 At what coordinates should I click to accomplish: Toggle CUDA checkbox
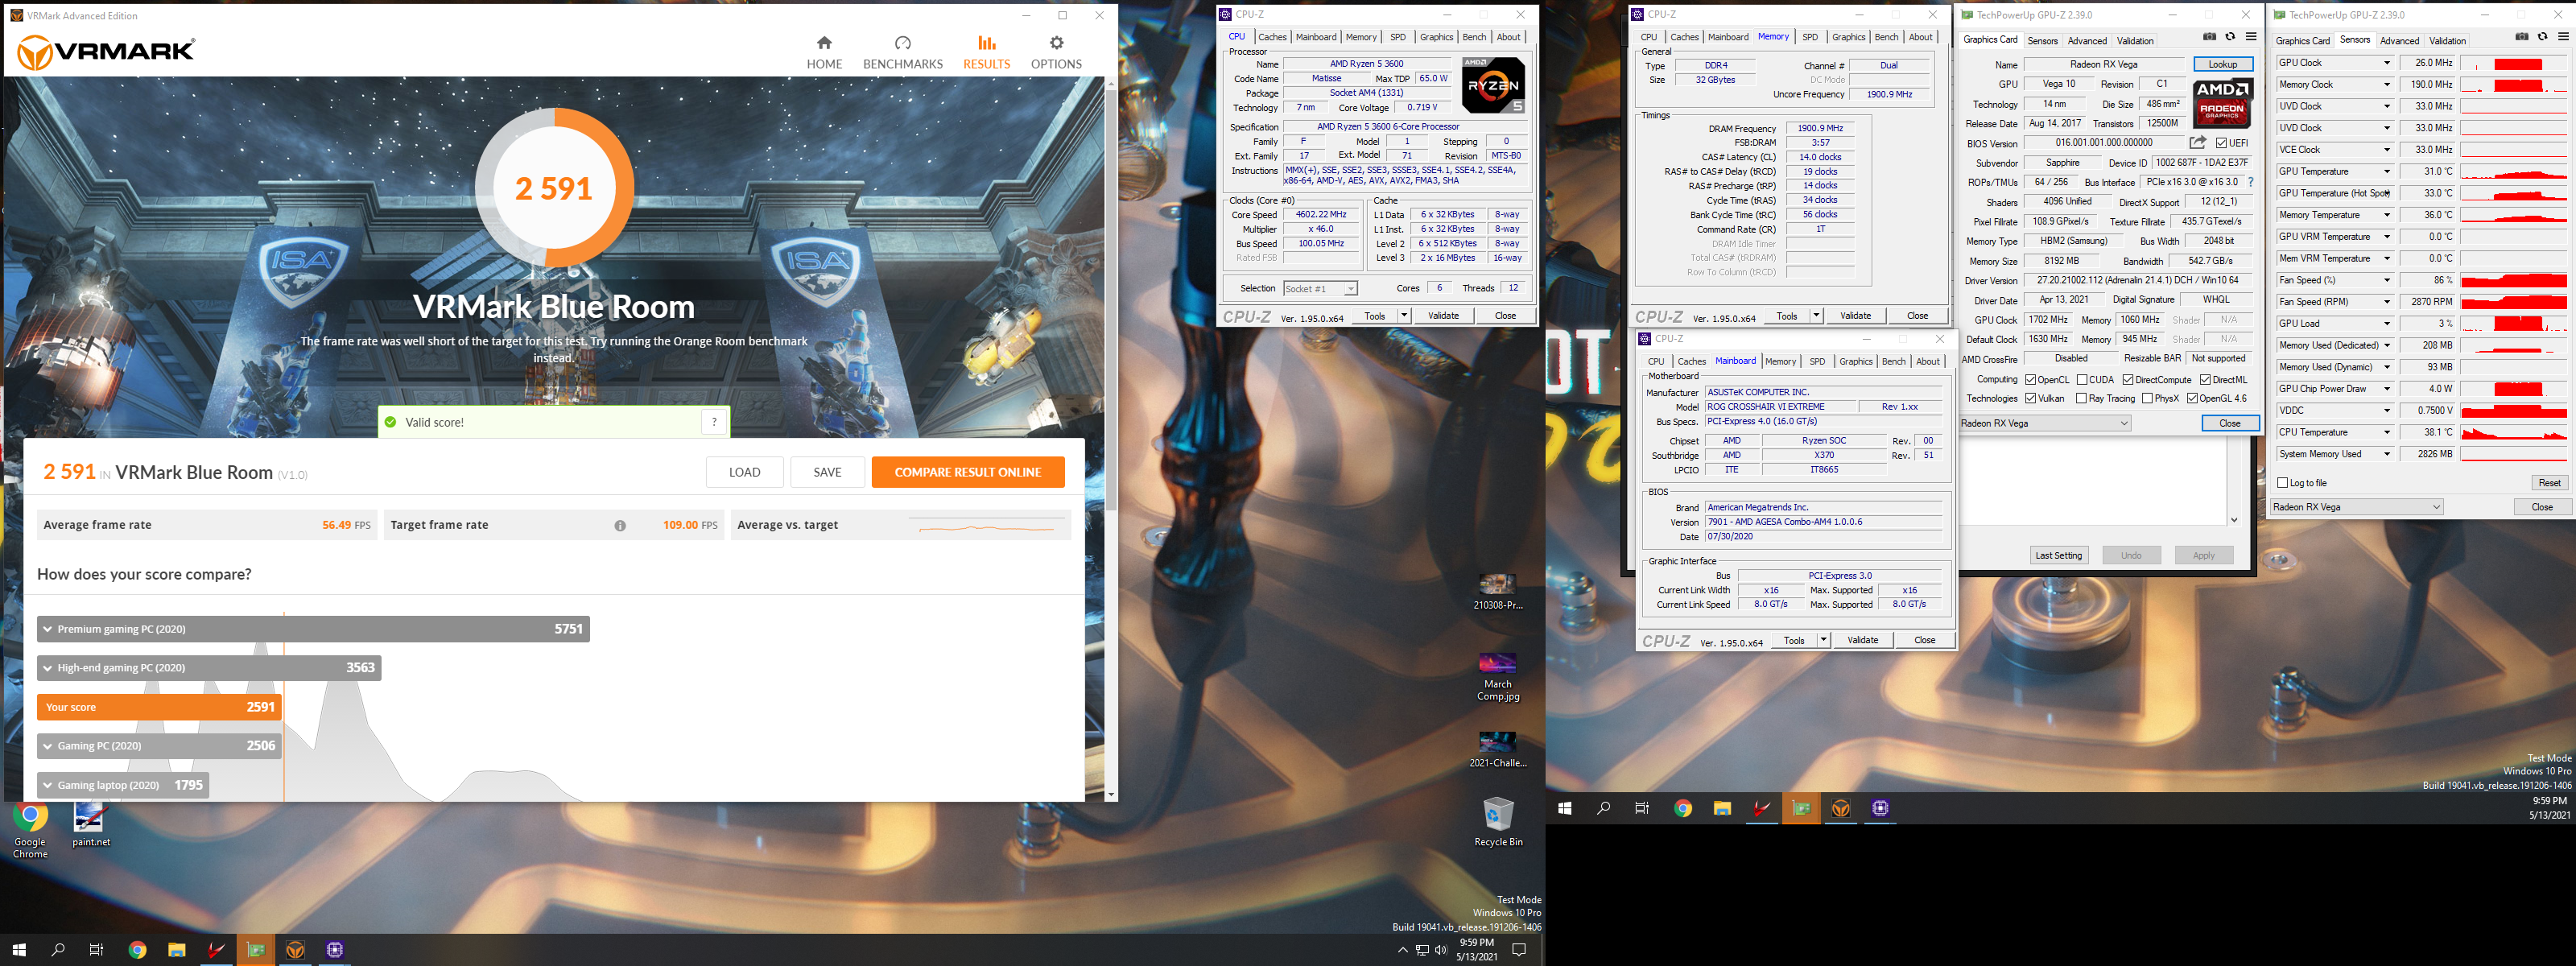point(2081,380)
